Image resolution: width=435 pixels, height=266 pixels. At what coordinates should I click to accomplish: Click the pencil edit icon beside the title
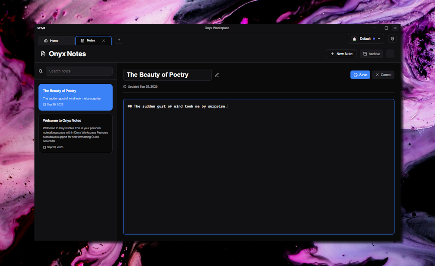pos(217,75)
